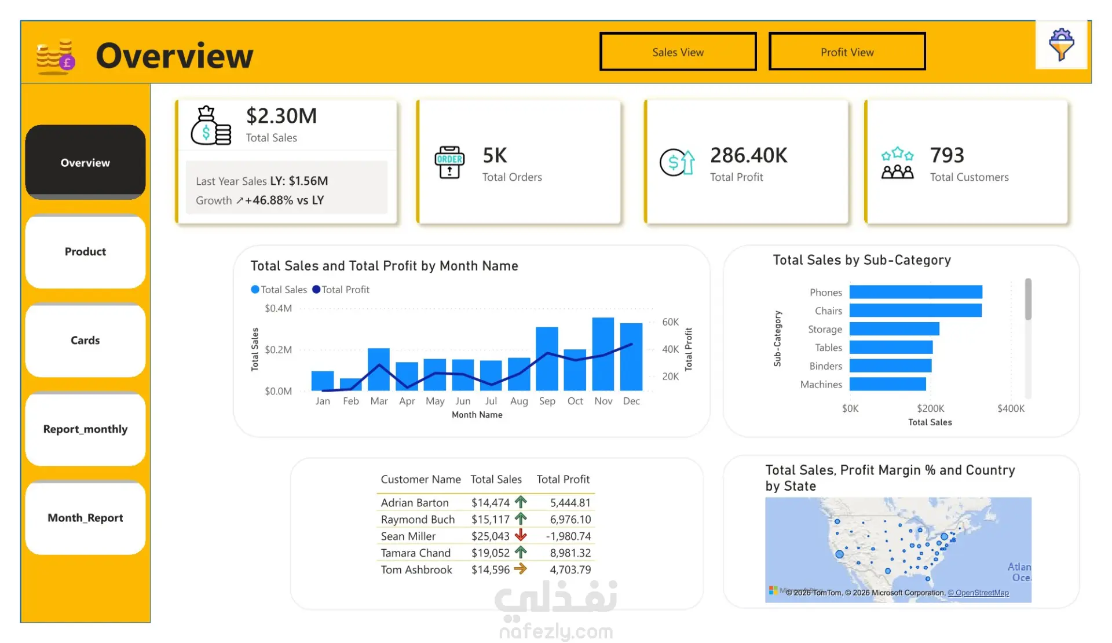Click the Total Orders box icon

tap(449, 162)
